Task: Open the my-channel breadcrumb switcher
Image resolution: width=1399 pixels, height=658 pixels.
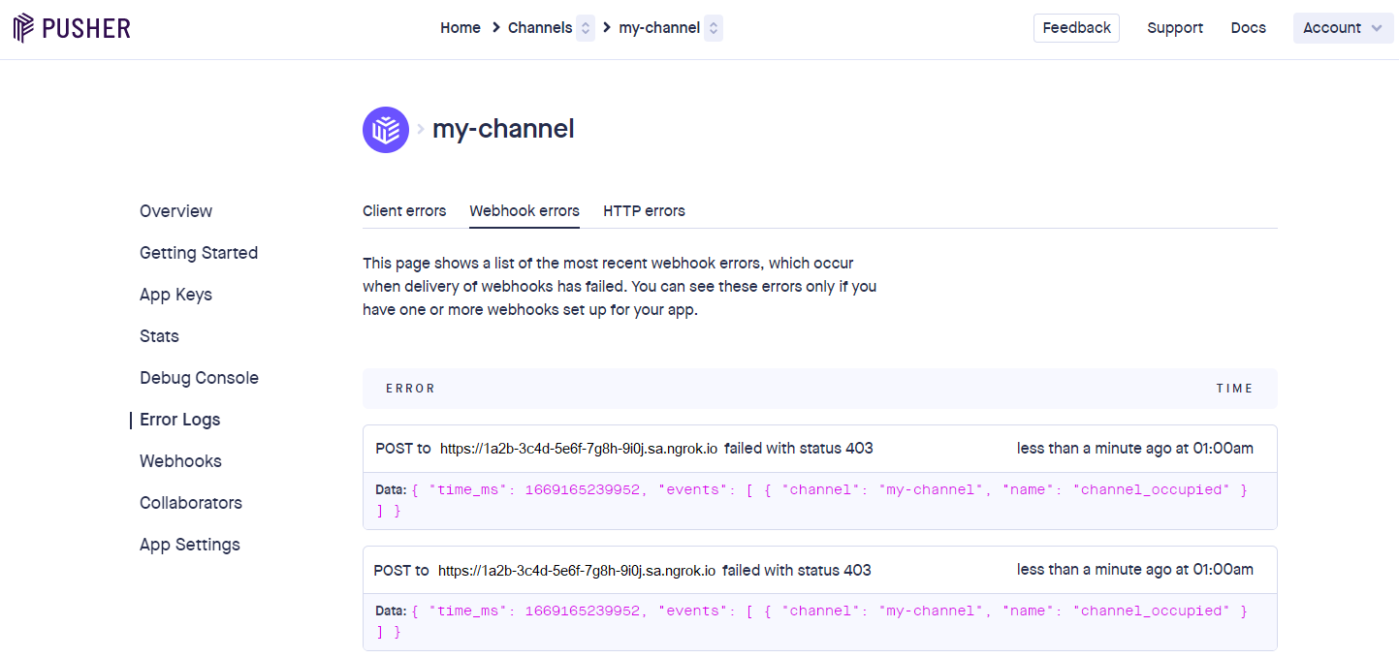Action: pyautogui.click(x=713, y=28)
